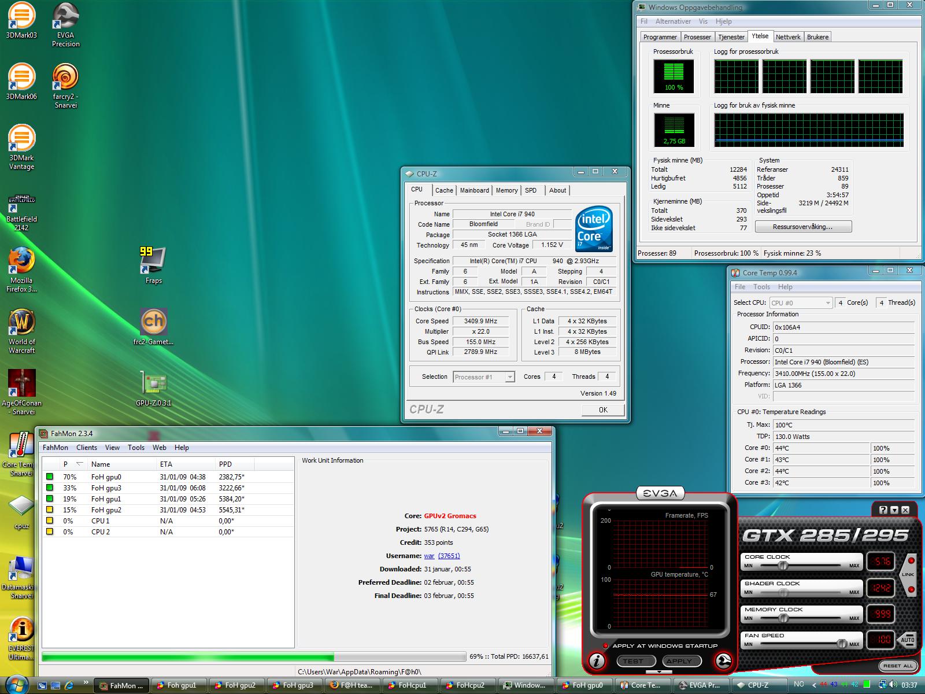Image resolution: width=925 pixels, height=694 pixels.
Task: Select Battlefield 2142 desktop icon
Action: click(x=21, y=212)
